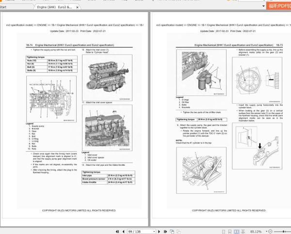291x234 pixels.
Task: Click the right page copyright footer
Action: pyautogui.click(x=229, y=210)
